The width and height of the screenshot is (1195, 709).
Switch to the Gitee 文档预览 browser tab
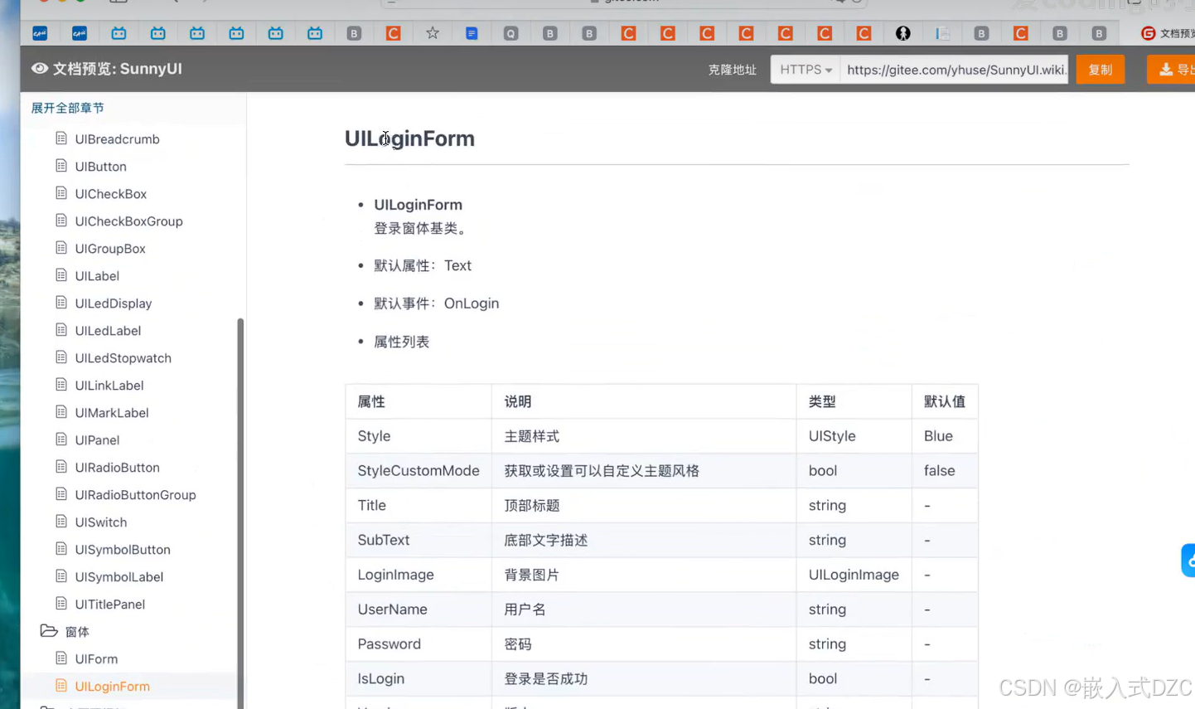(1167, 33)
